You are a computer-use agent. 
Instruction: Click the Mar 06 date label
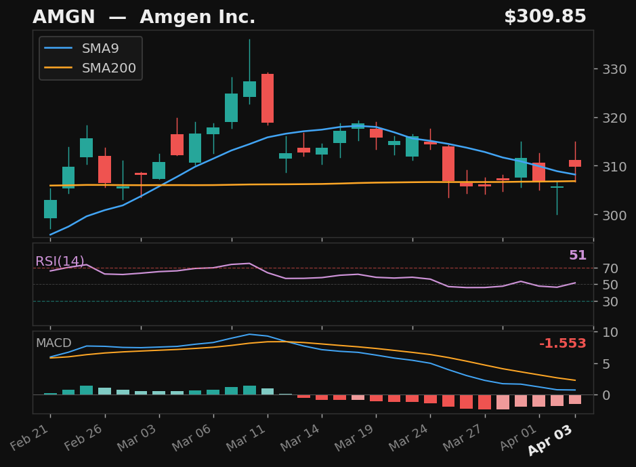coord(192,437)
